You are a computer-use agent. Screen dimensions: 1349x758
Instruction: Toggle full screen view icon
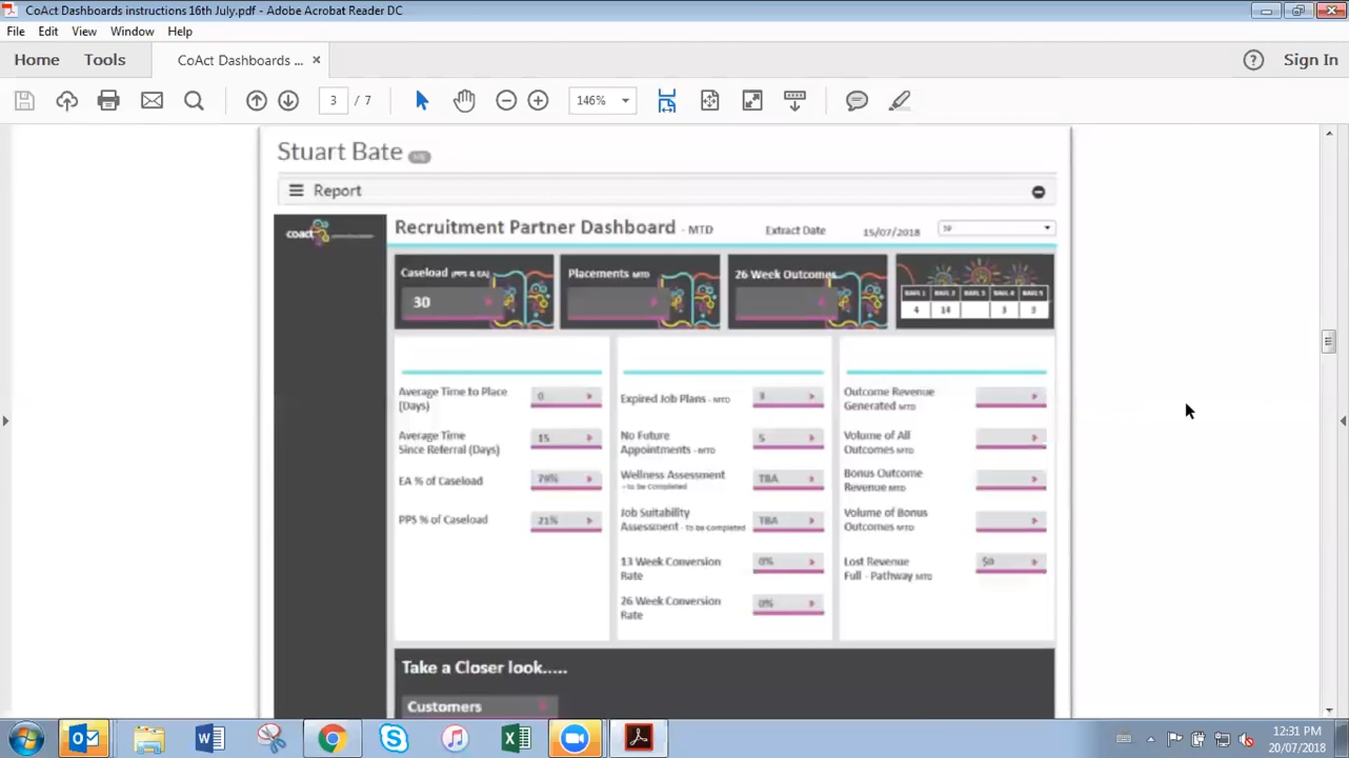click(x=752, y=101)
